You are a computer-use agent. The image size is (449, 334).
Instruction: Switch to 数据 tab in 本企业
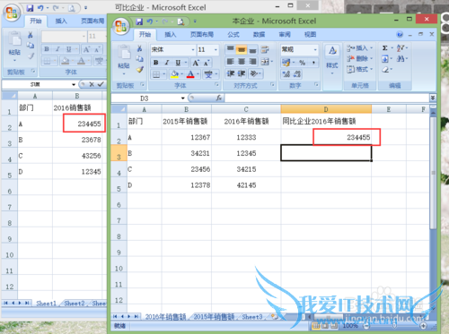pyautogui.click(x=259, y=35)
